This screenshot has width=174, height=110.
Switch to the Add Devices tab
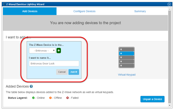click(30, 11)
